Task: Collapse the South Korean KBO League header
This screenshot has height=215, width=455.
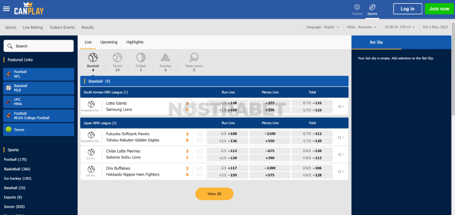Action: [214, 92]
